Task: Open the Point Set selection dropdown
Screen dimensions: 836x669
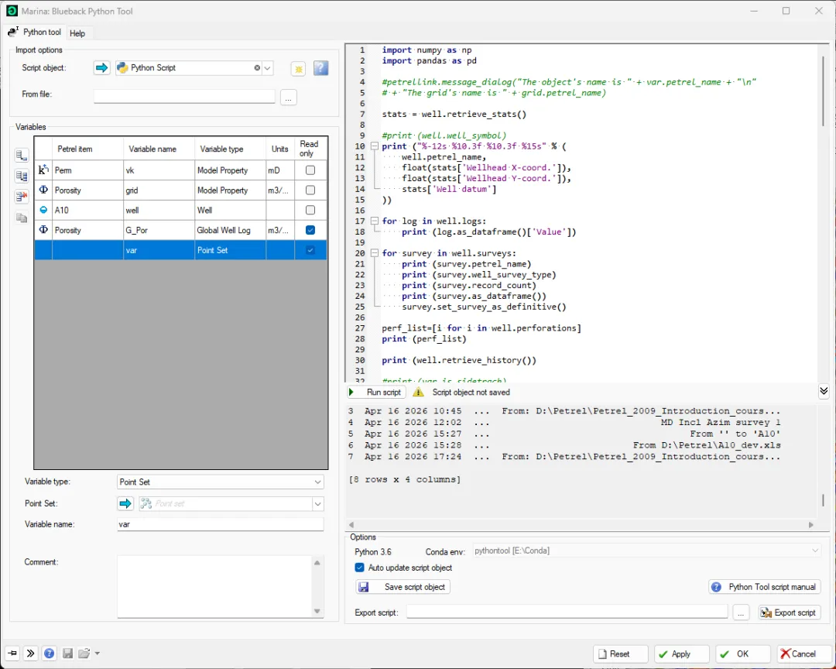Action: [318, 503]
